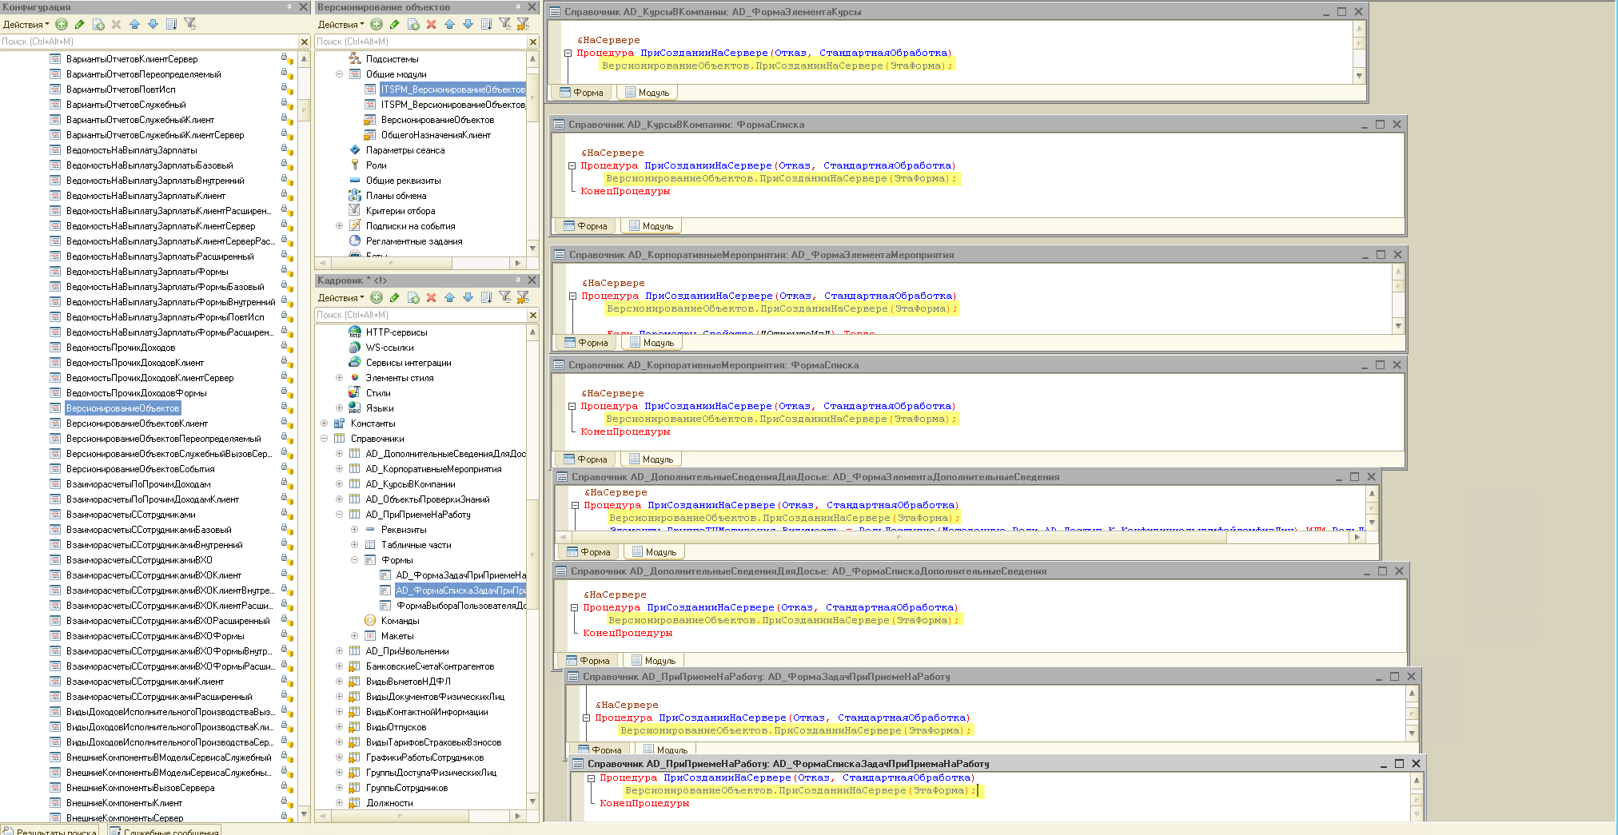This screenshot has width=1618, height=835.
Task: Open Форма tab in AD_КурсыВКомпании ФормаСписка window
Action: (x=585, y=226)
